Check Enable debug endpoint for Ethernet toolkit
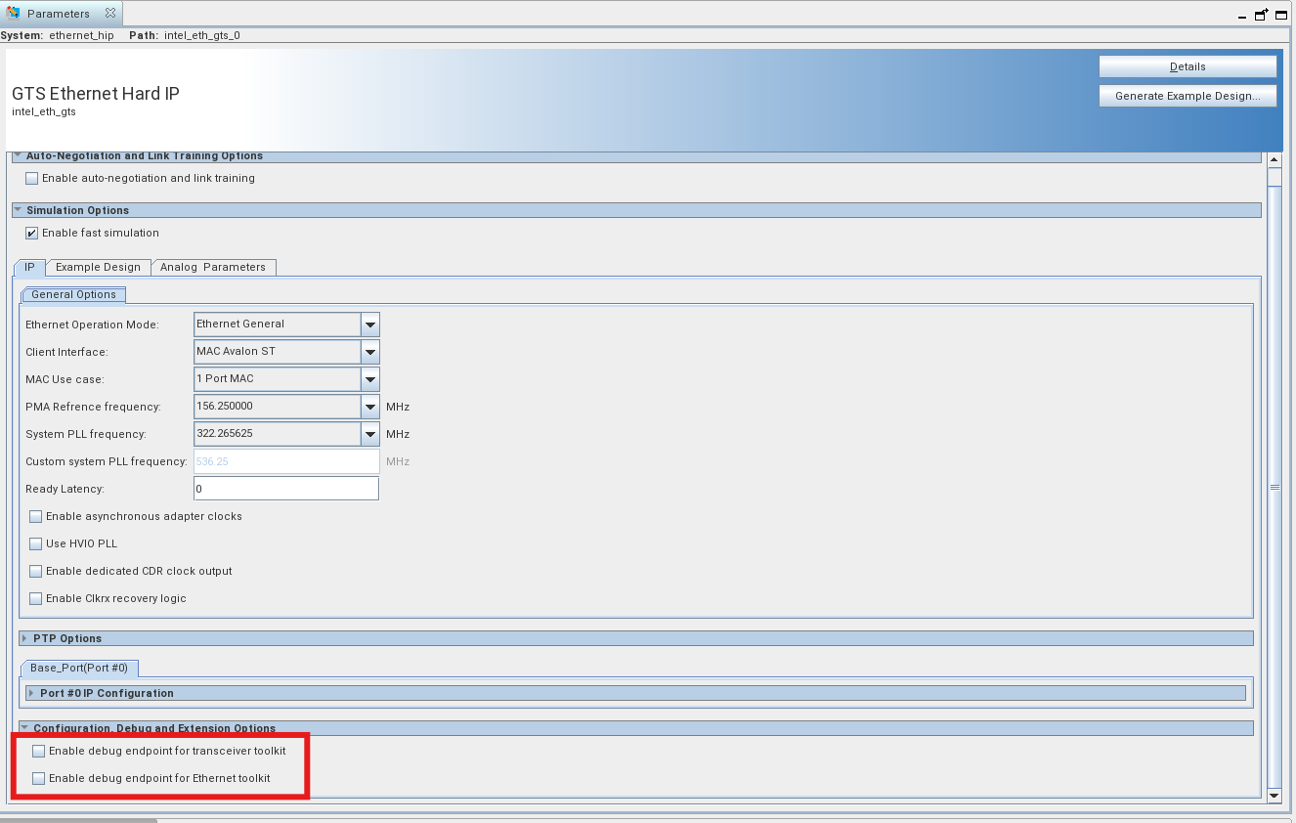Viewport: 1296px width, 823px height. (39, 779)
